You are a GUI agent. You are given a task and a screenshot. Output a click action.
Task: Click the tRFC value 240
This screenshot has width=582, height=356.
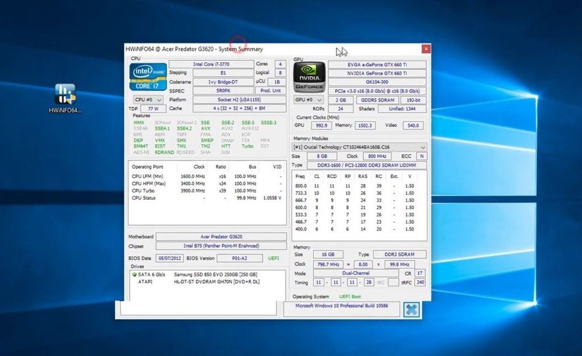[420, 282]
